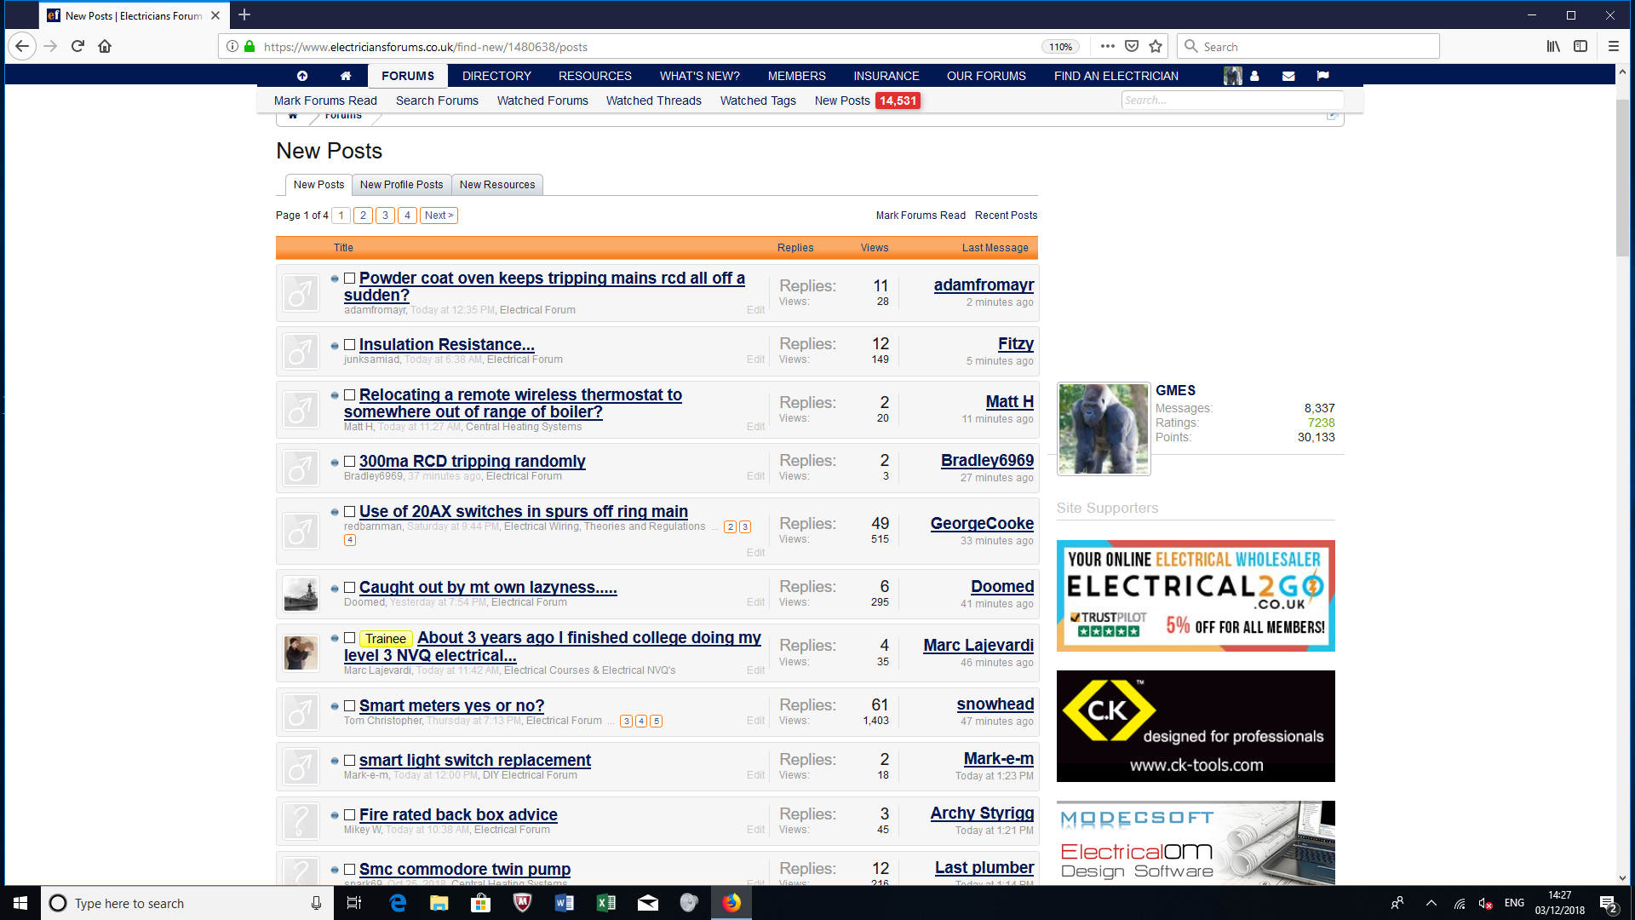The image size is (1635, 920).
Task: Open the FORUMS nav menu
Action: 408,76
